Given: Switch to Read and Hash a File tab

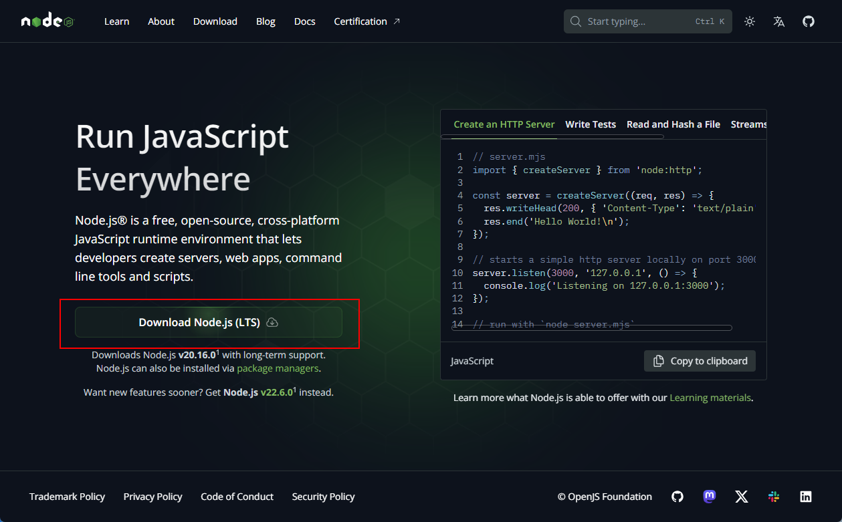Looking at the screenshot, I should tap(673, 124).
